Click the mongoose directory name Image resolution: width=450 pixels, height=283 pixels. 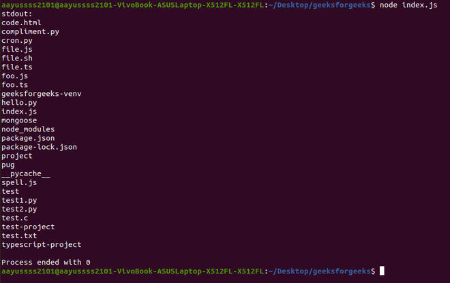point(19,120)
